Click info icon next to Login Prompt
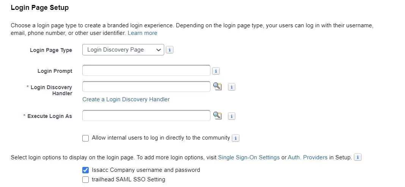Image resolution: width=405 pixels, height=187 pixels. click(216, 71)
